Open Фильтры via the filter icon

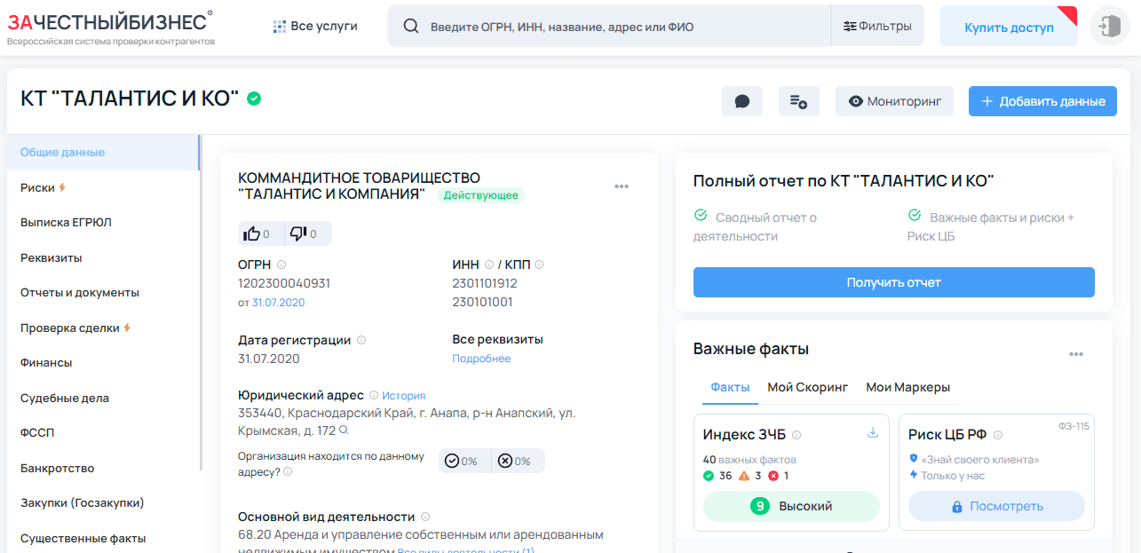point(876,26)
